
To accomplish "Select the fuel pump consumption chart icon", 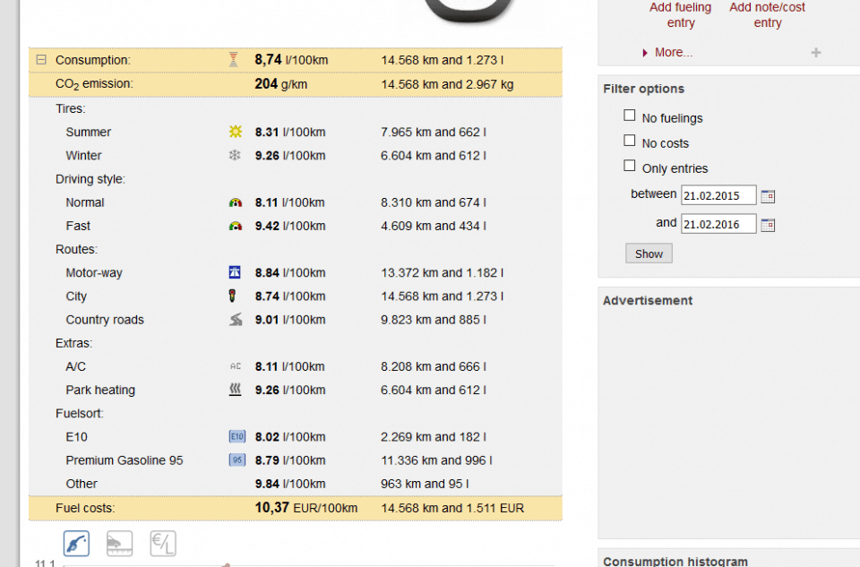I will coord(76,543).
